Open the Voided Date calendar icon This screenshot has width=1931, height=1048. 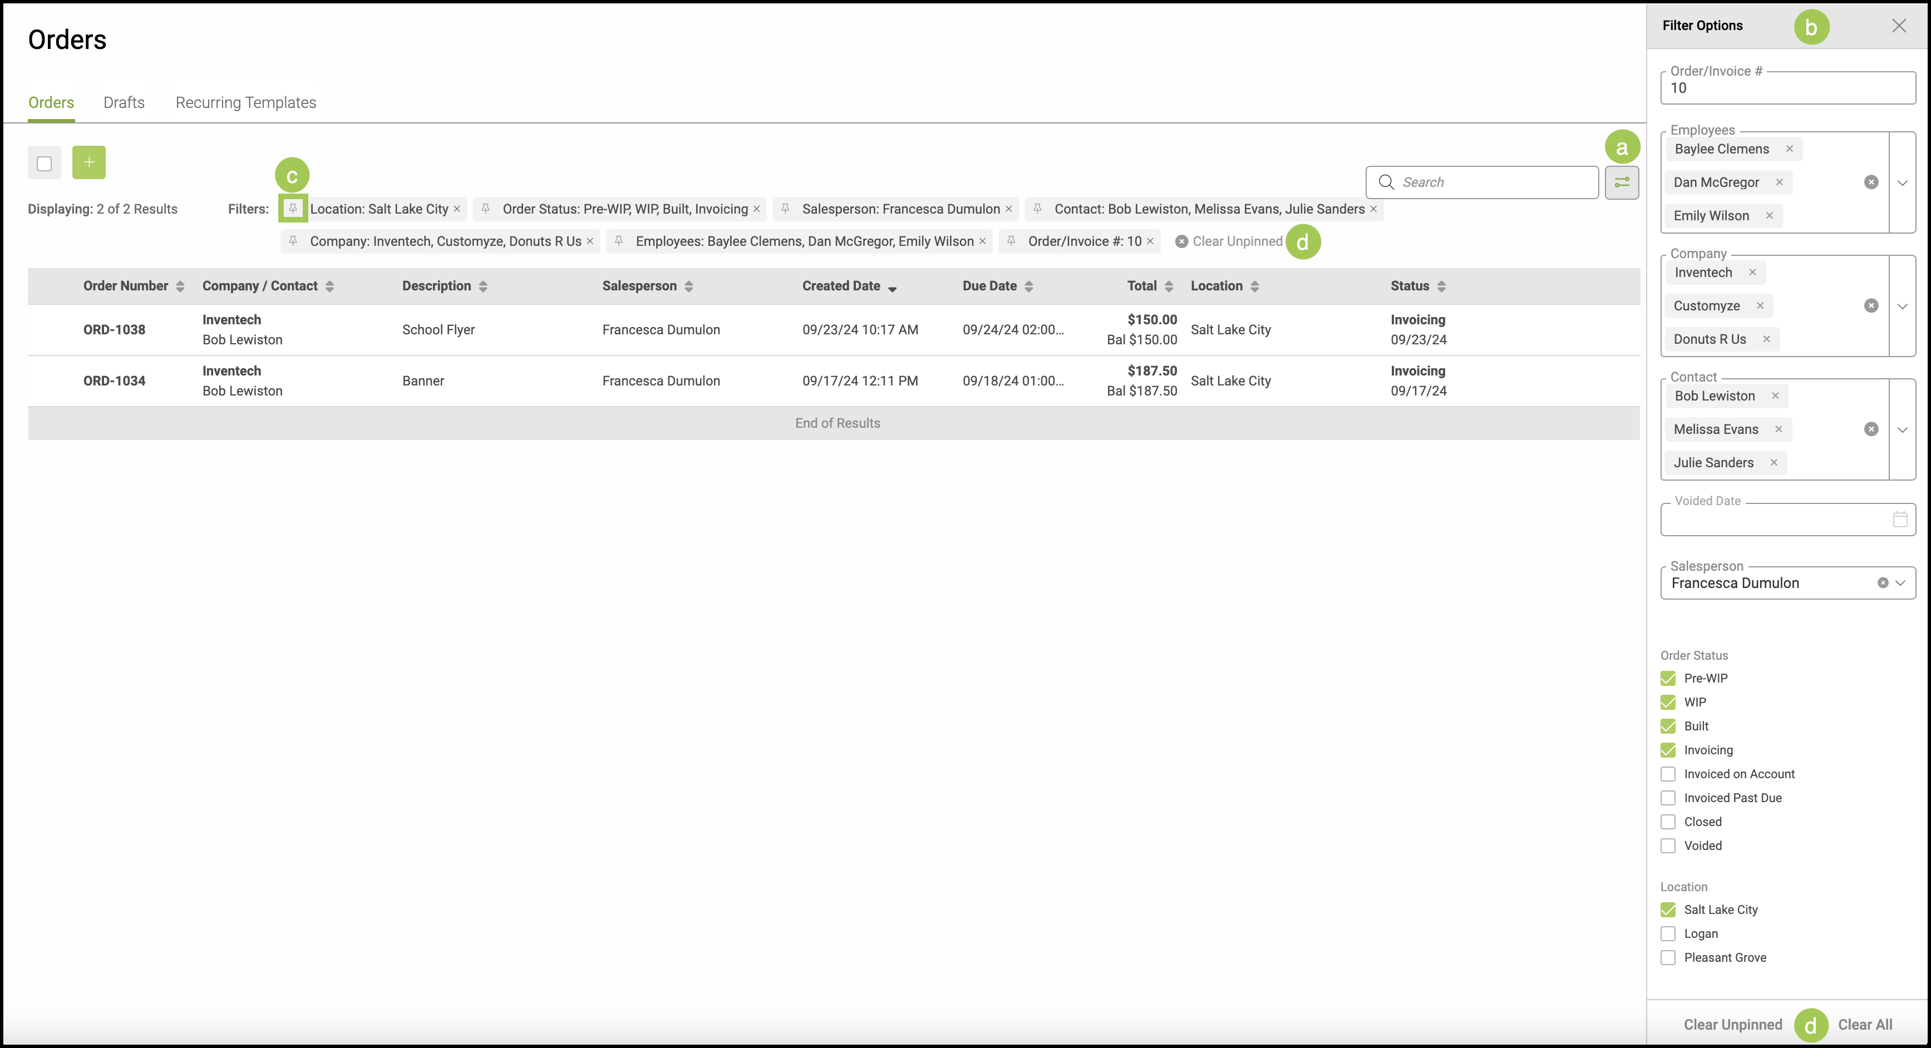[x=1899, y=519]
